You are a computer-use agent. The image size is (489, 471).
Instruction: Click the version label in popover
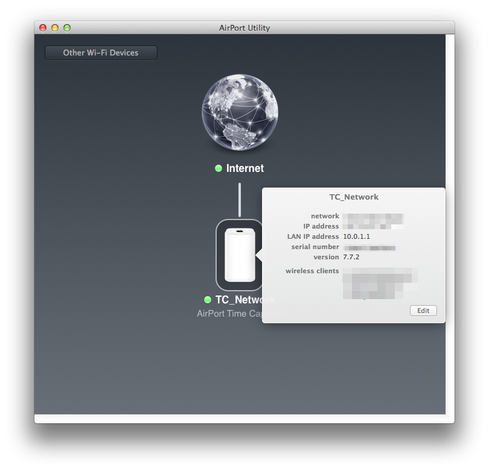326,257
